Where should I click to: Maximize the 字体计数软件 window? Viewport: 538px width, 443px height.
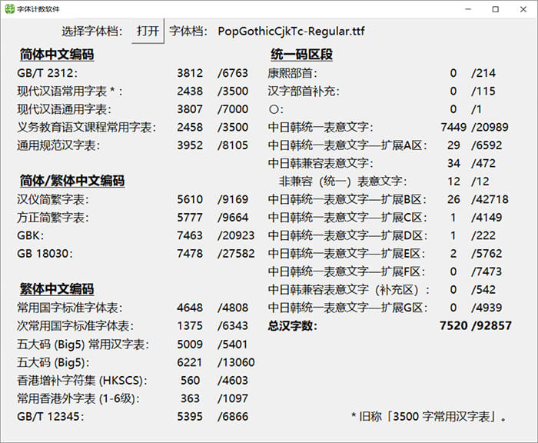[496, 9]
